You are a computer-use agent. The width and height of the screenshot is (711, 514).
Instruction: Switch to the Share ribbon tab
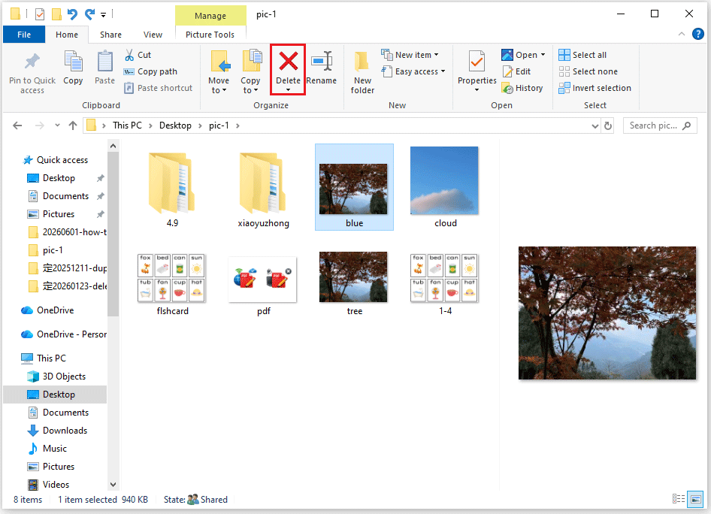coord(110,35)
